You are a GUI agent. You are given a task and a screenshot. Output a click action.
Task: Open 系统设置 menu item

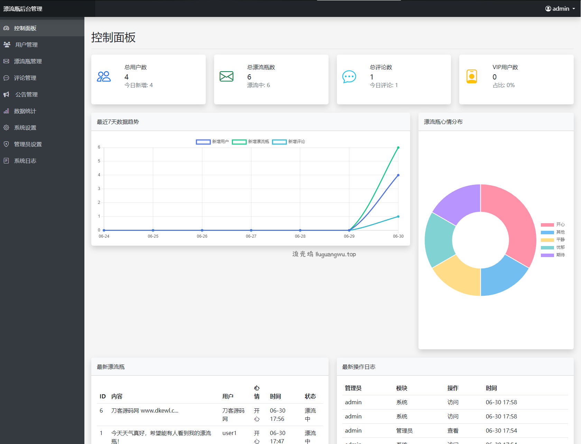(x=25, y=127)
